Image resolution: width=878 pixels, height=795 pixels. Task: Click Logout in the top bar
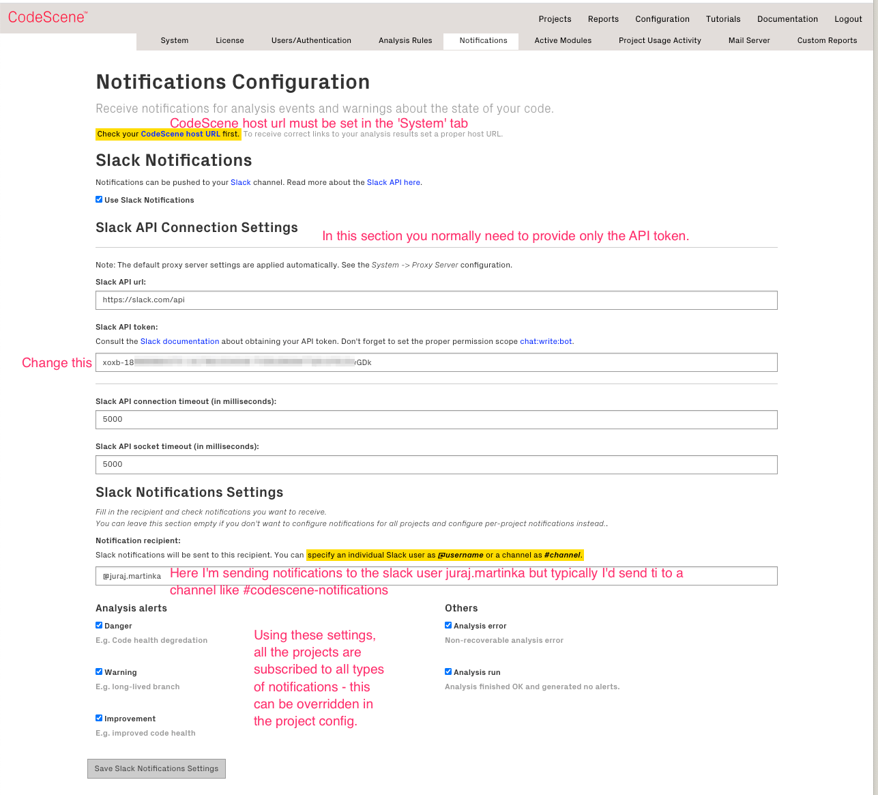tap(848, 19)
